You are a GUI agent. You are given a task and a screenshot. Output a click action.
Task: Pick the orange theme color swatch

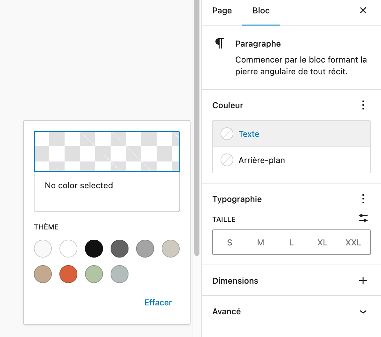[68, 274]
